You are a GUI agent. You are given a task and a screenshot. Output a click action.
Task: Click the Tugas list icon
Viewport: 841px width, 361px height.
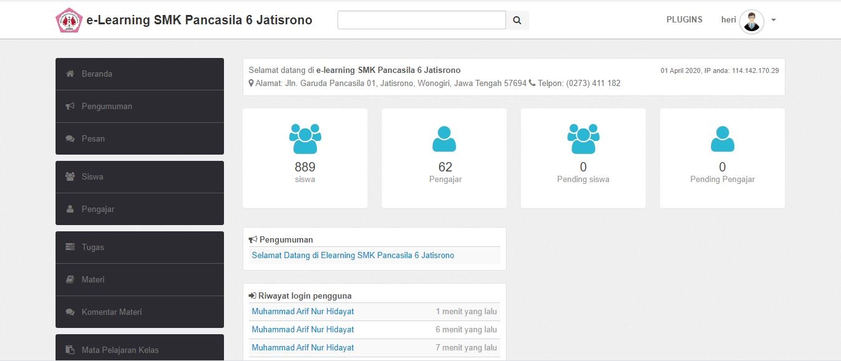point(70,247)
